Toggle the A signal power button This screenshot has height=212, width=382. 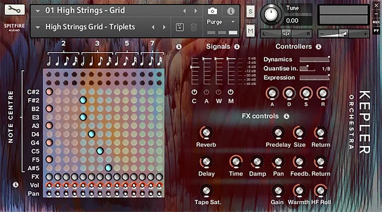(206, 92)
